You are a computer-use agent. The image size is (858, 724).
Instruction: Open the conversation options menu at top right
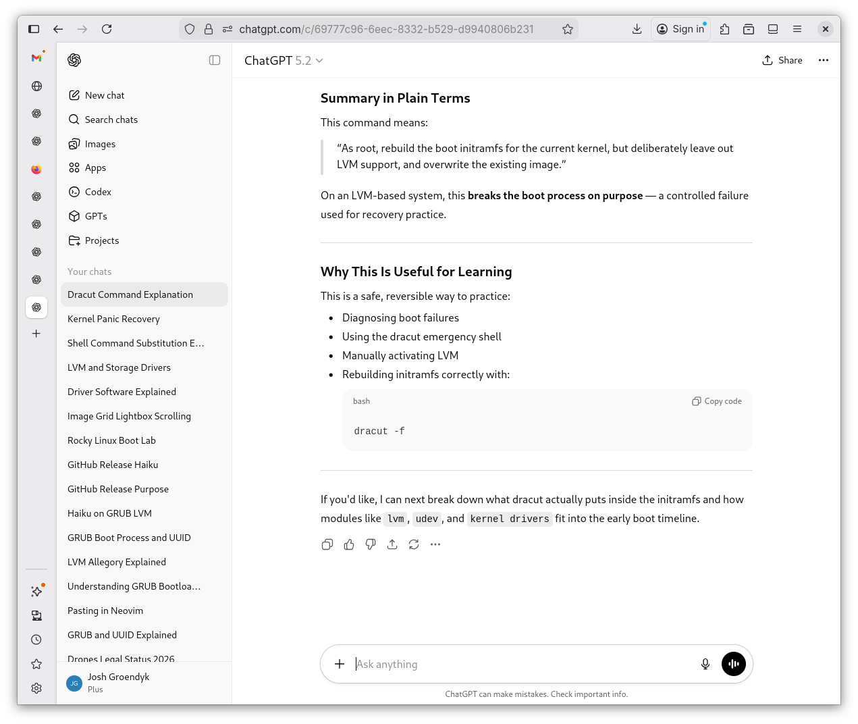[824, 60]
